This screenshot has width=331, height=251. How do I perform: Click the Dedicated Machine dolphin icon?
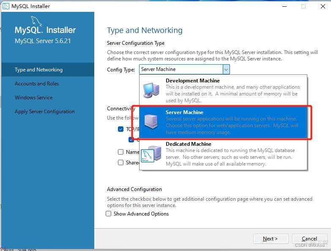151,154
